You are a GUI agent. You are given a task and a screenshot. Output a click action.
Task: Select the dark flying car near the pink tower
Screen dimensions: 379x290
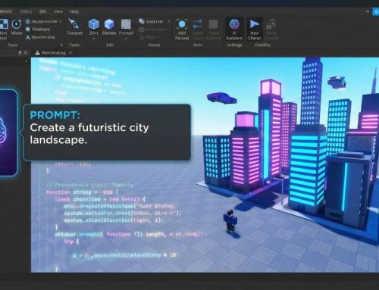[222, 98]
